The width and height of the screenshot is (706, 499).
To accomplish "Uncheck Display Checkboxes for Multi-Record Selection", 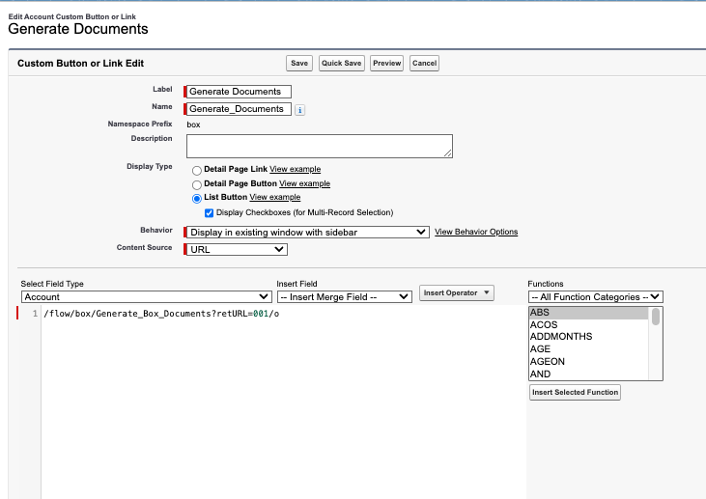I will [210, 212].
